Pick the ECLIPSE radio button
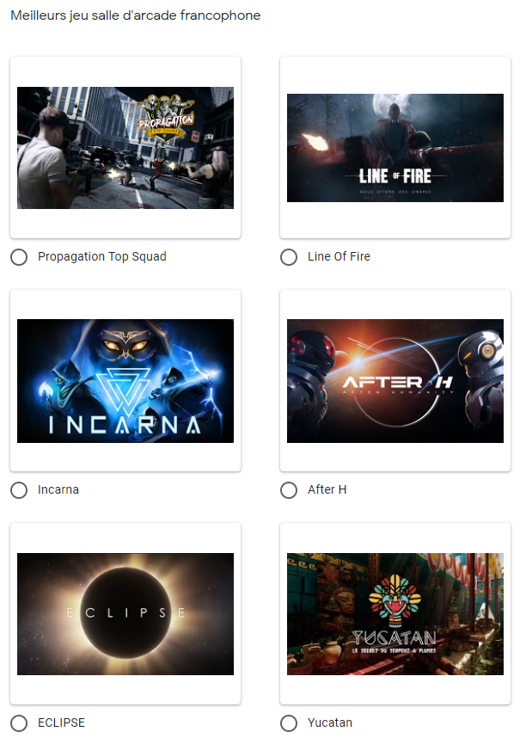The height and width of the screenshot is (744, 526). (x=19, y=723)
